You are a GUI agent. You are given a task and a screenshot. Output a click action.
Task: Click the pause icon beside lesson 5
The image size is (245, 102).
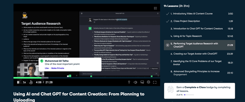(168, 45)
